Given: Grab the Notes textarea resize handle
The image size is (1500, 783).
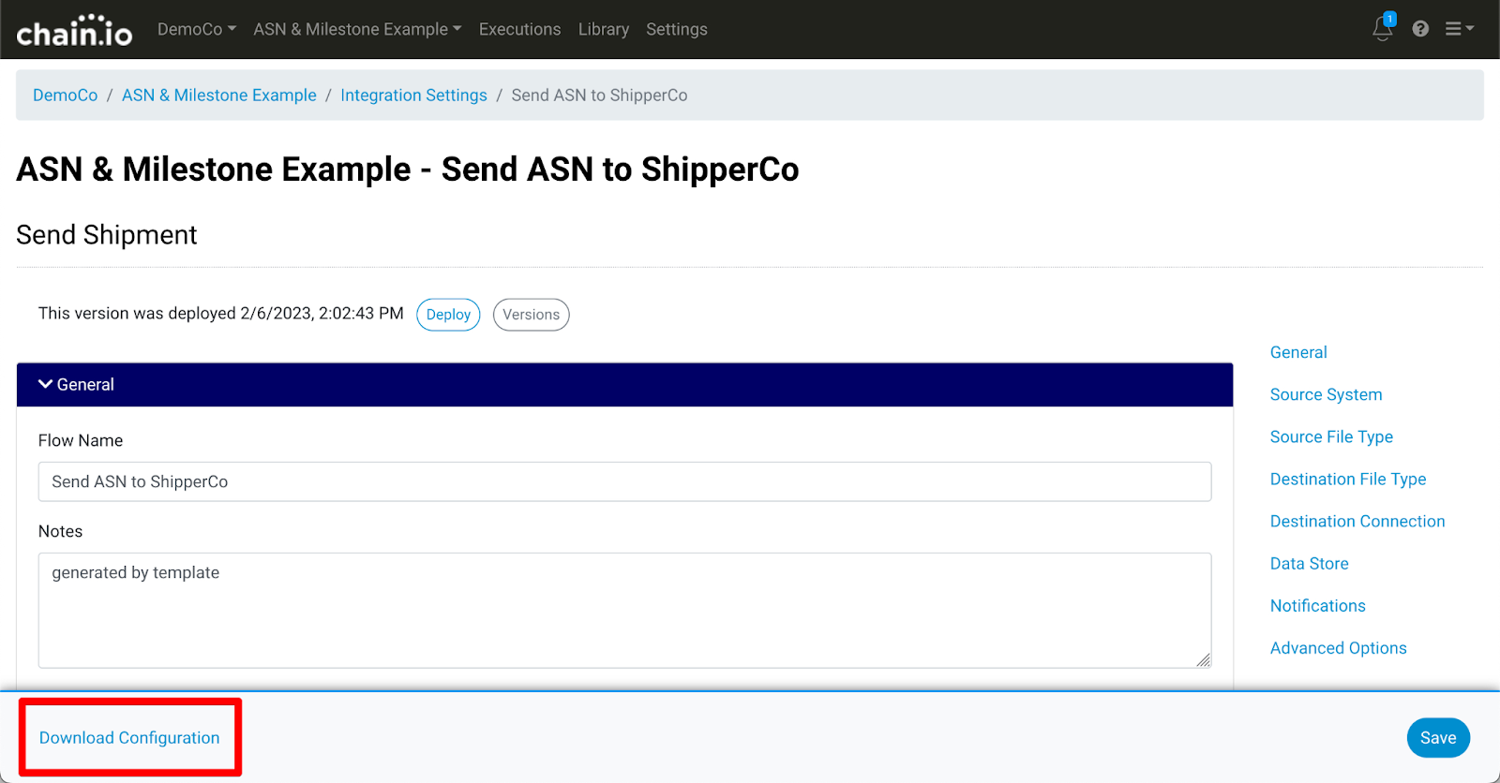Looking at the screenshot, I should [x=1203, y=659].
